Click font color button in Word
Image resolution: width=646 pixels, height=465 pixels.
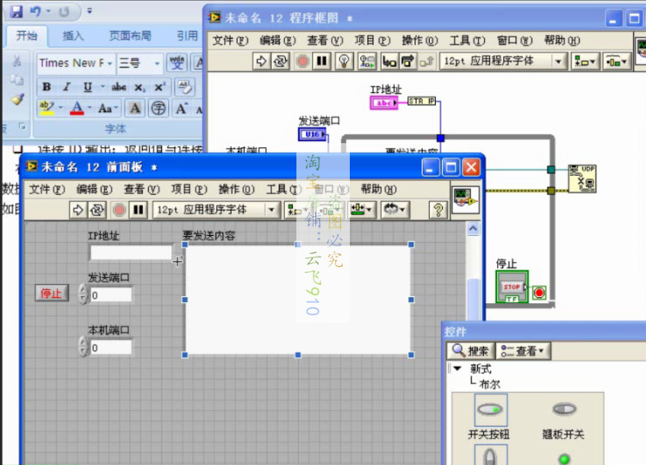click(x=77, y=108)
